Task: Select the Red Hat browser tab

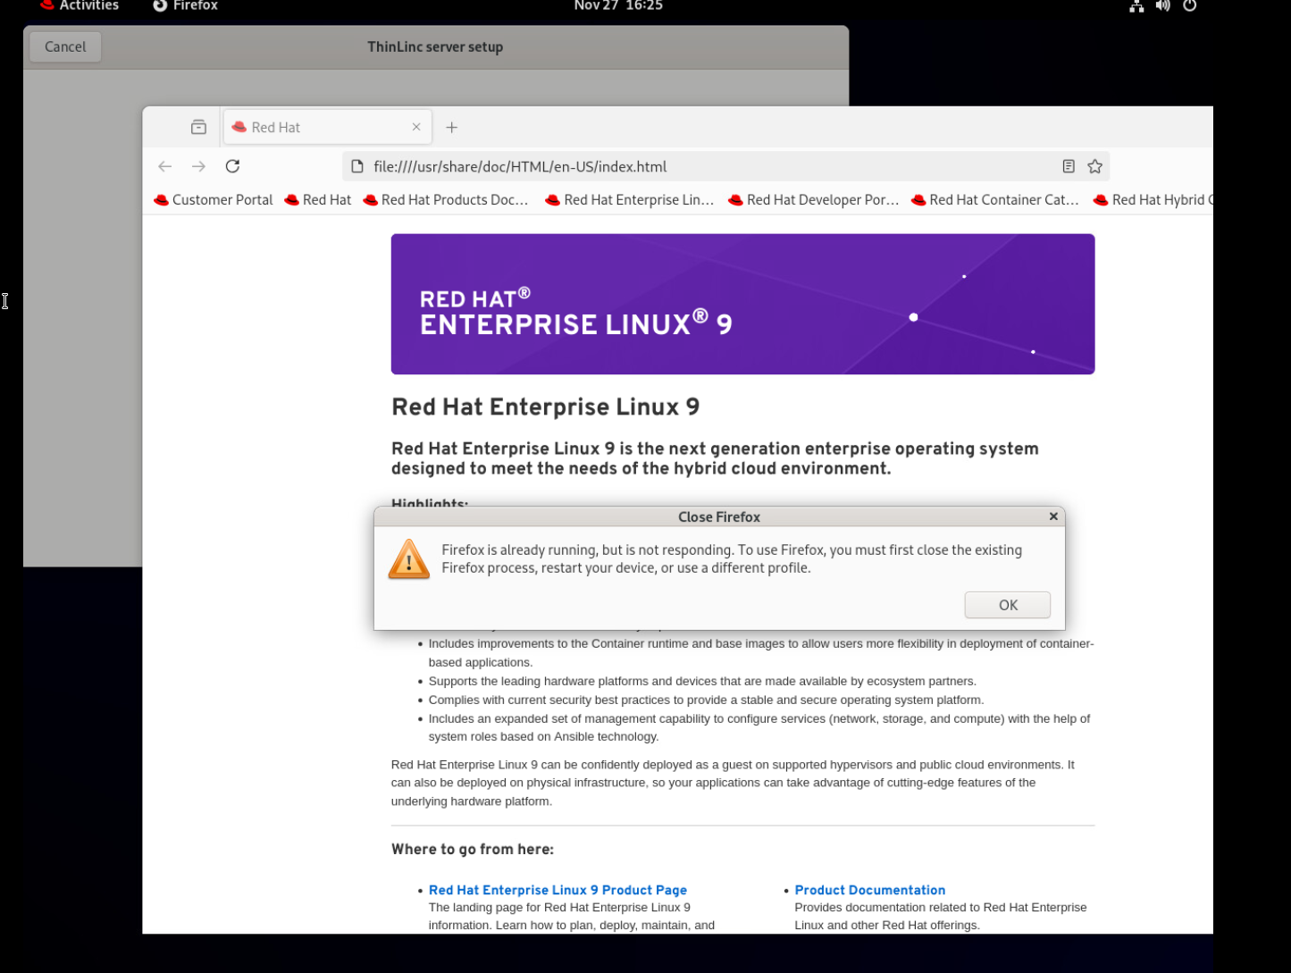Action: (x=327, y=127)
